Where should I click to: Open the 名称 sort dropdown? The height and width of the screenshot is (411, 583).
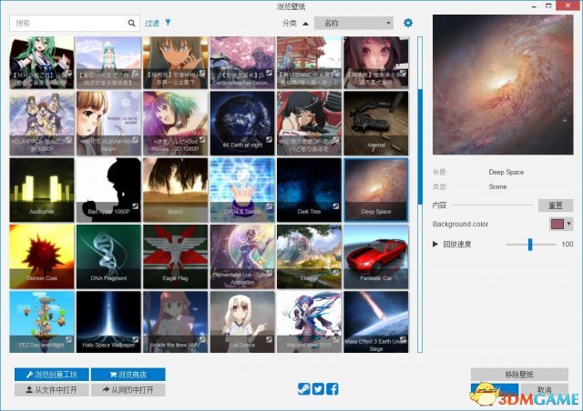[x=353, y=23]
